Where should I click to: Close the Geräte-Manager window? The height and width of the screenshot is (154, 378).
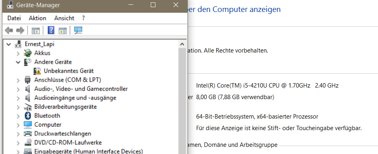(176, 5)
